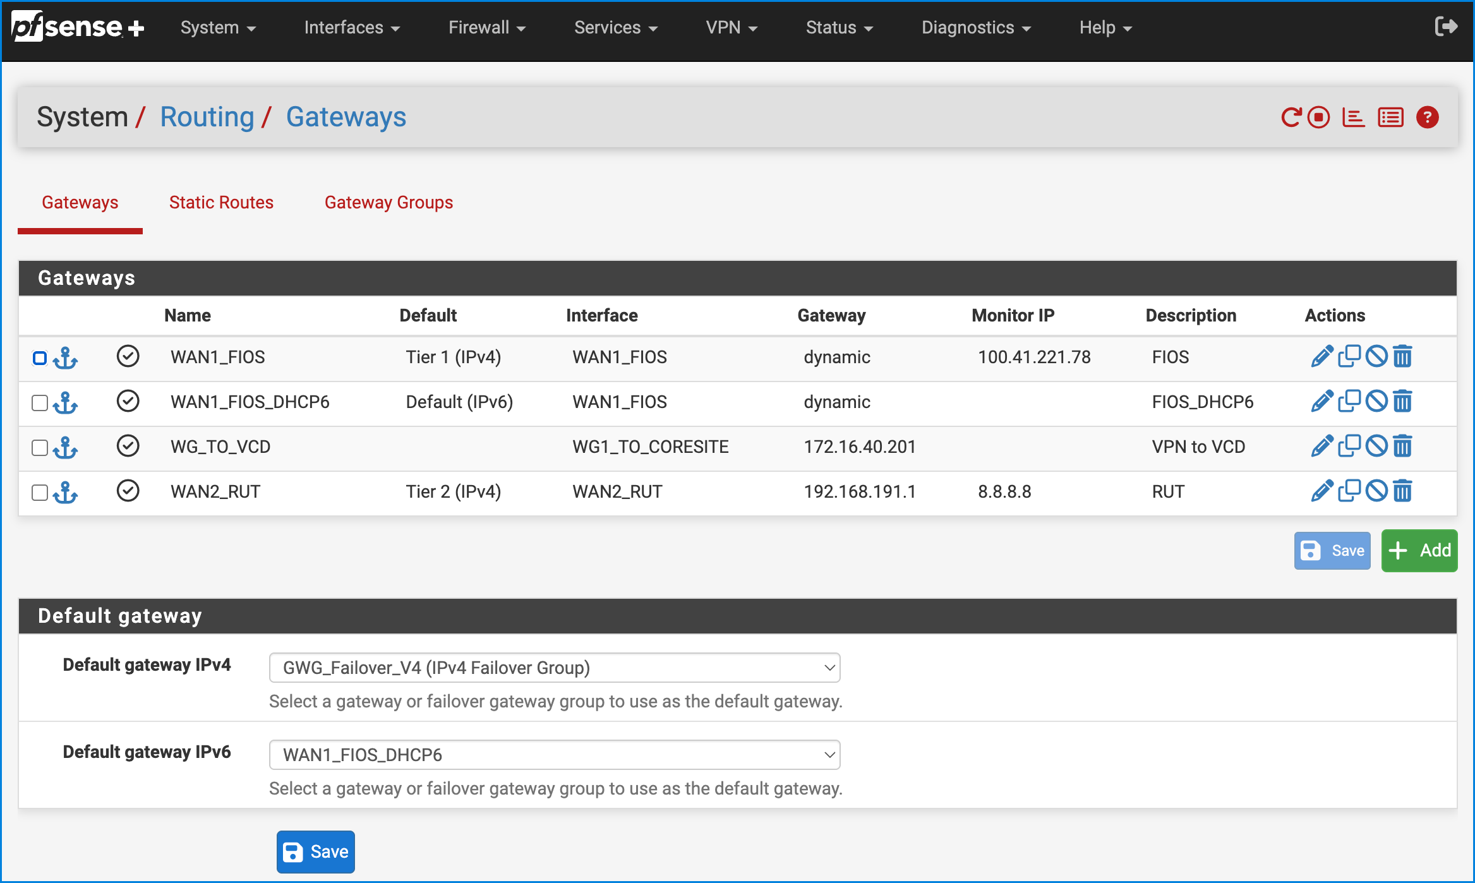Open related status chart icon
The image size is (1475, 883).
(x=1353, y=117)
